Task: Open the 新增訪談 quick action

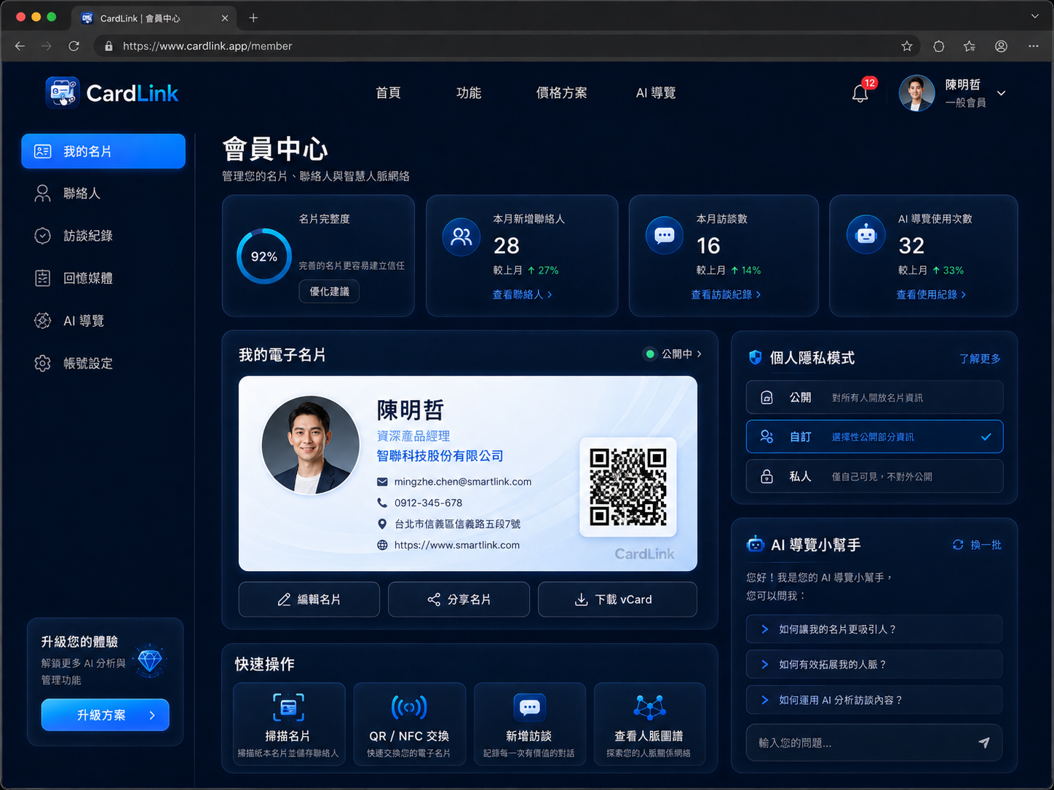Action: [x=529, y=724]
